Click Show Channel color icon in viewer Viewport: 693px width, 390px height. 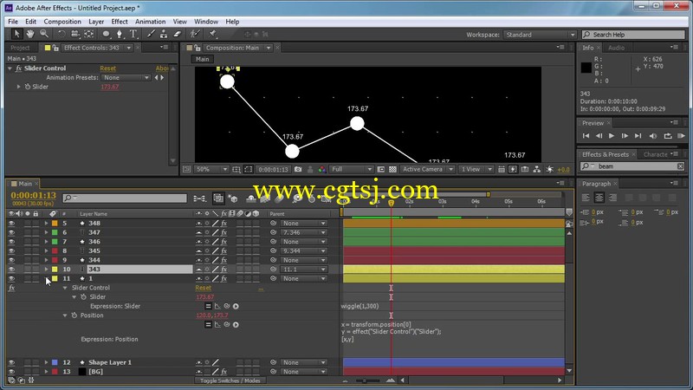click(x=322, y=169)
